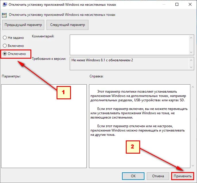Close the dialog with the X icon
Image resolution: width=197 pixels, height=183 pixels.
pos(190,4)
